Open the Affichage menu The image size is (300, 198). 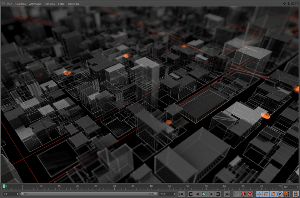[x=35, y=4]
